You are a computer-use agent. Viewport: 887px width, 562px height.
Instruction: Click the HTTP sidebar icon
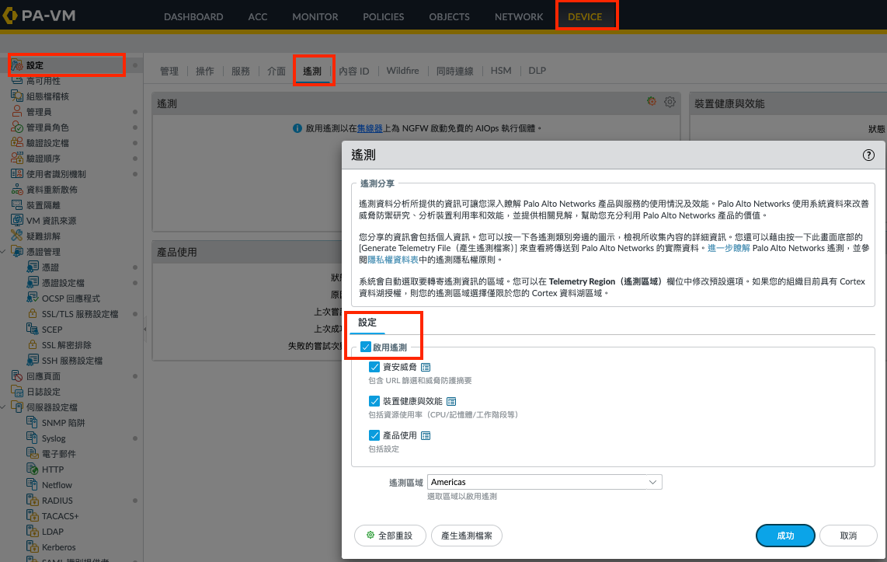[x=33, y=469]
